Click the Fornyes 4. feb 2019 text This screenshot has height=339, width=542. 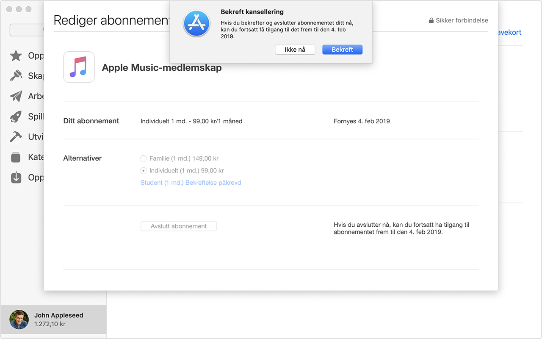point(362,121)
